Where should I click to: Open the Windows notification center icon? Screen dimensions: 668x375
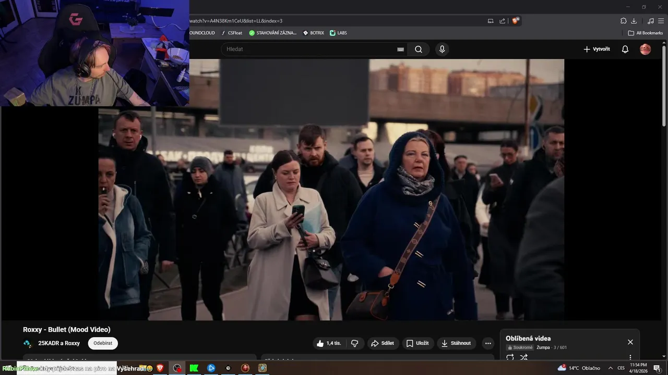(657, 368)
